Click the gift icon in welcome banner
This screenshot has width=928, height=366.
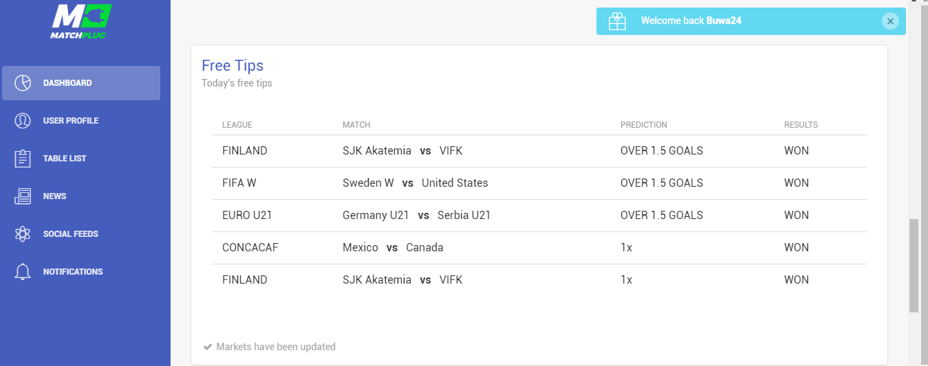pyautogui.click(x=617, y=21)
